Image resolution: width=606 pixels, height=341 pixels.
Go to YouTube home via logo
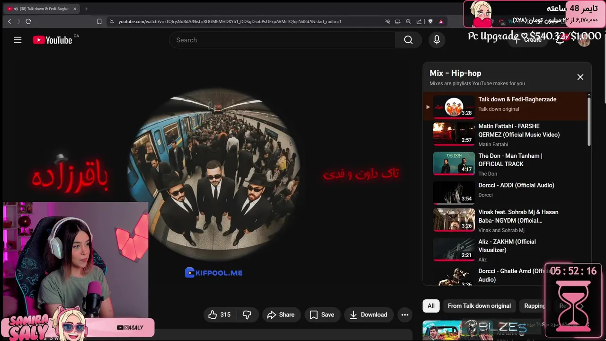click(x=53, y=40)
